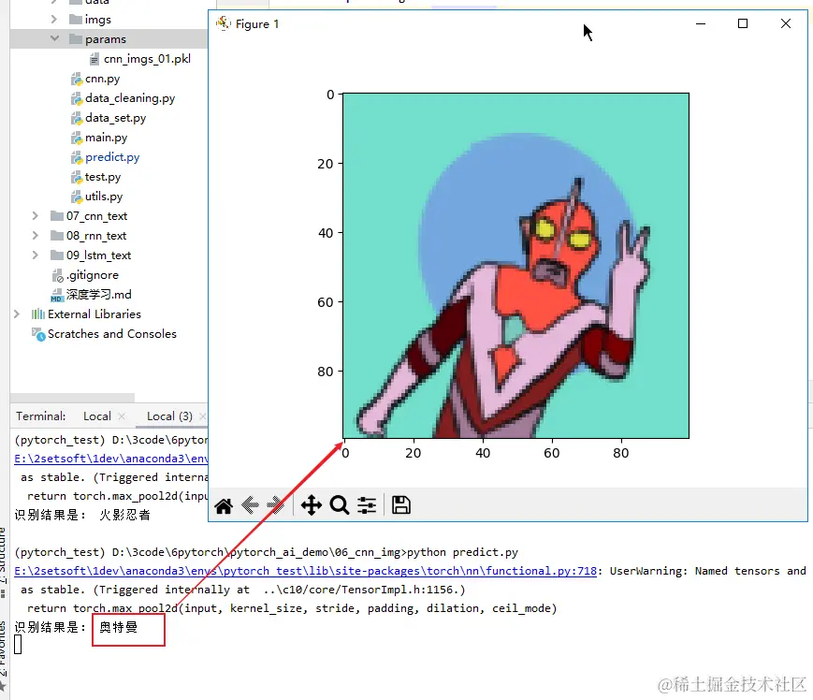The image size is (813, 700).
Task: Select 深度学习.md in project tree
Action: (x=99, y=295)
